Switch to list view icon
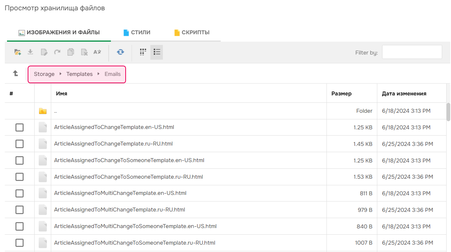Viewport: 451px width, 252px height. pos(157,52)
